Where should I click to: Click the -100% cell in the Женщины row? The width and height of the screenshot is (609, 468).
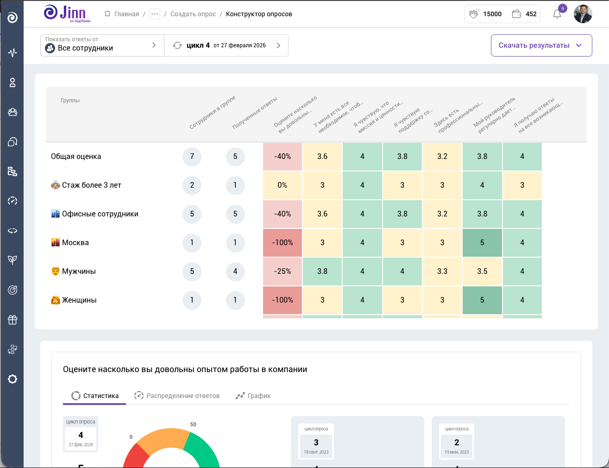point(283,300)
